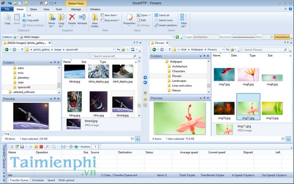This screenshot has width=294, height=184.
Task: Click the red Delete X icon
Action: pos(72,17)
